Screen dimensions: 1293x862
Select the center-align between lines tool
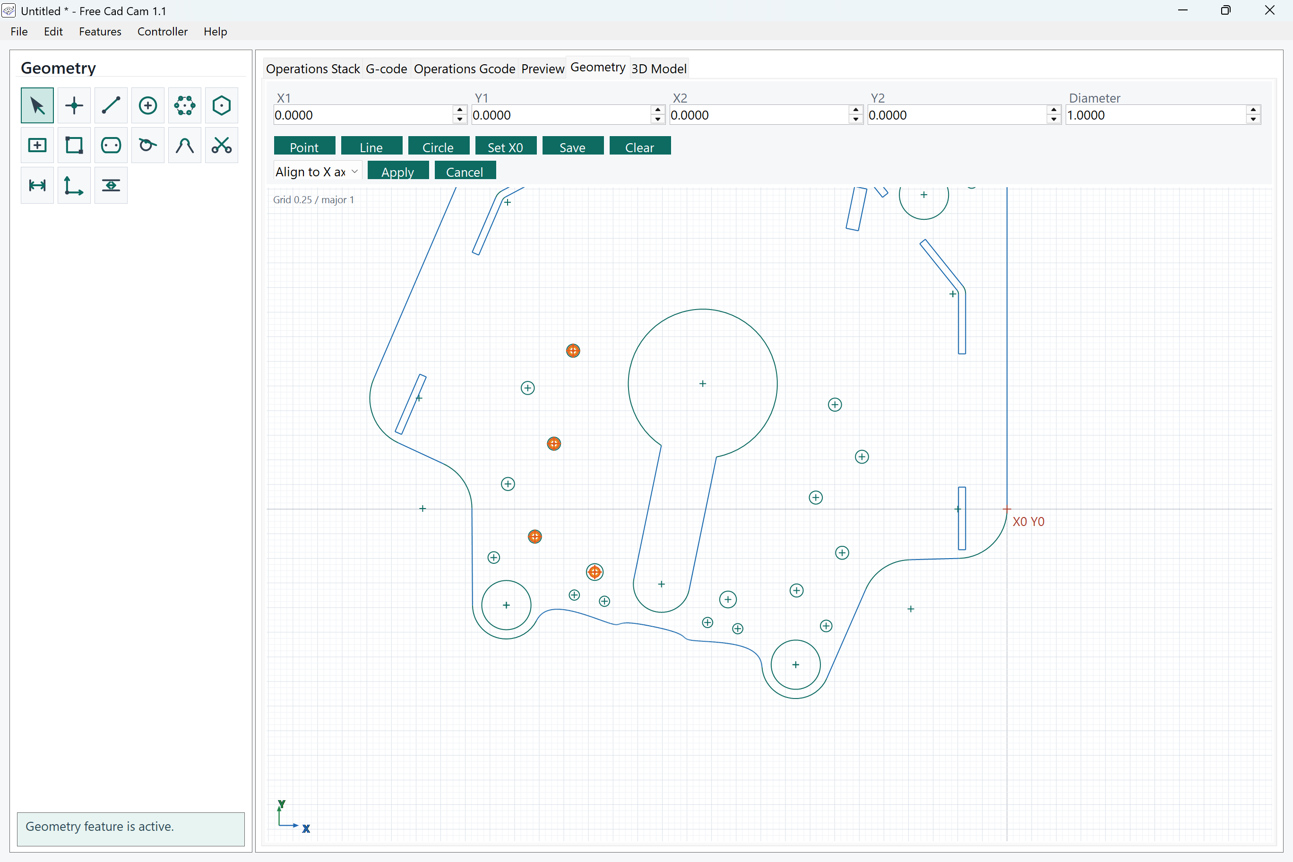click(111, 185)
